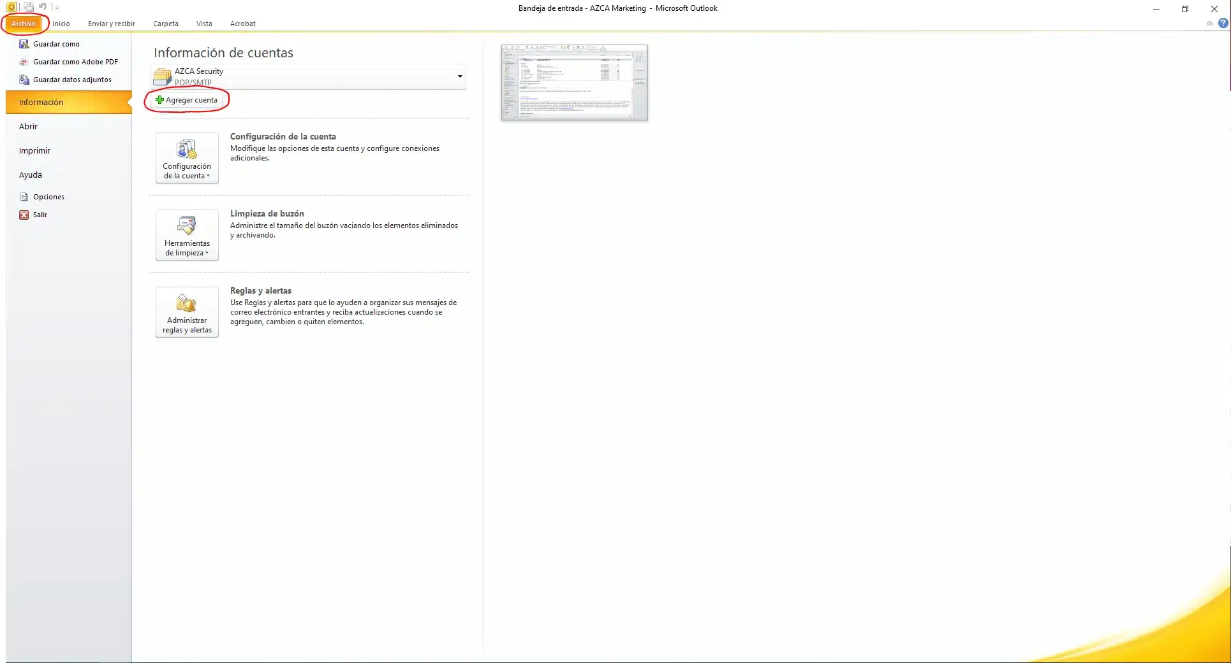This screenshot has width=1231, height=663.
Task: Click the Limpieza de buzón heading
Action: coord(267,213)
